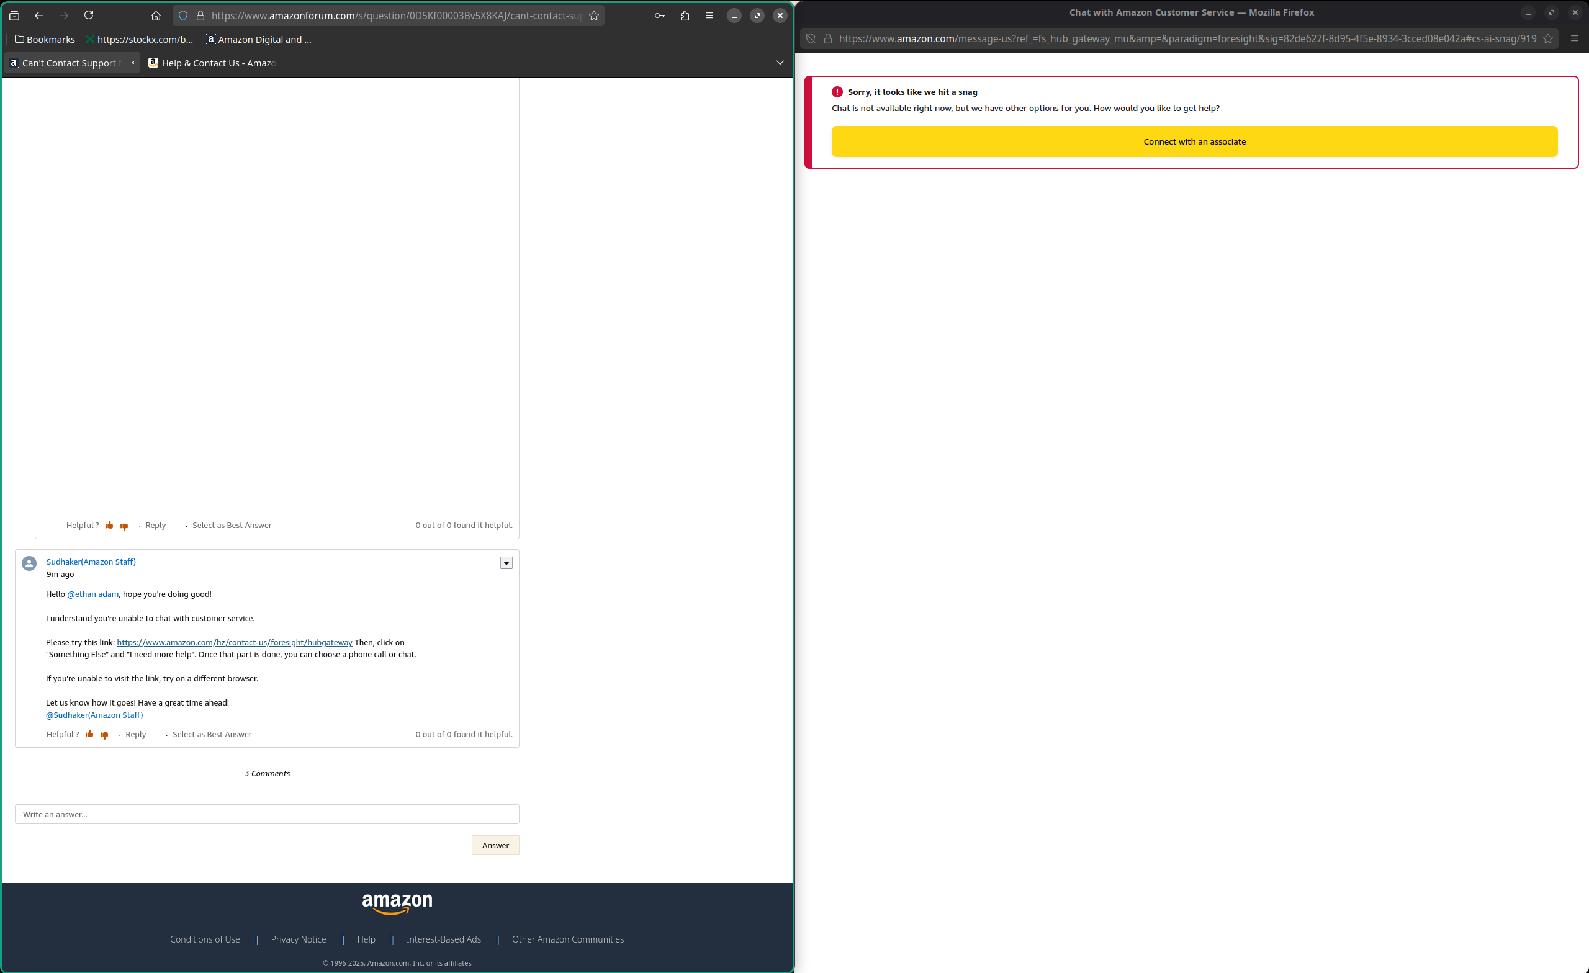Open the hubgateway contact-us link
This screenshot has width=1589, height=973.
click(x=234, y=642)
